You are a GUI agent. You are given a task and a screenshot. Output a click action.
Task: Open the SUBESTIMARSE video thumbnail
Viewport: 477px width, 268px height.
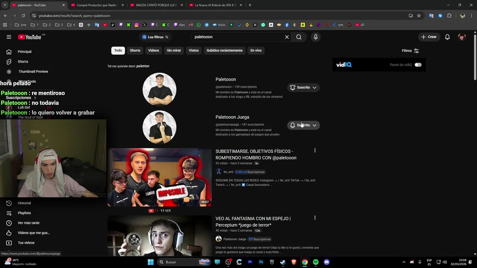[159, 178]
